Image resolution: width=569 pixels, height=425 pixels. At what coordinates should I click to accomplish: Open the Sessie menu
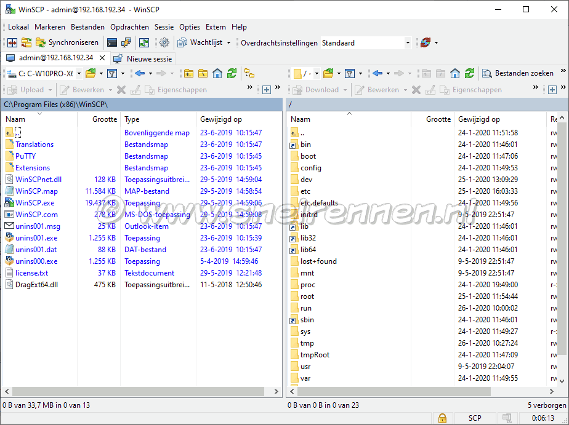pos(164,27)
